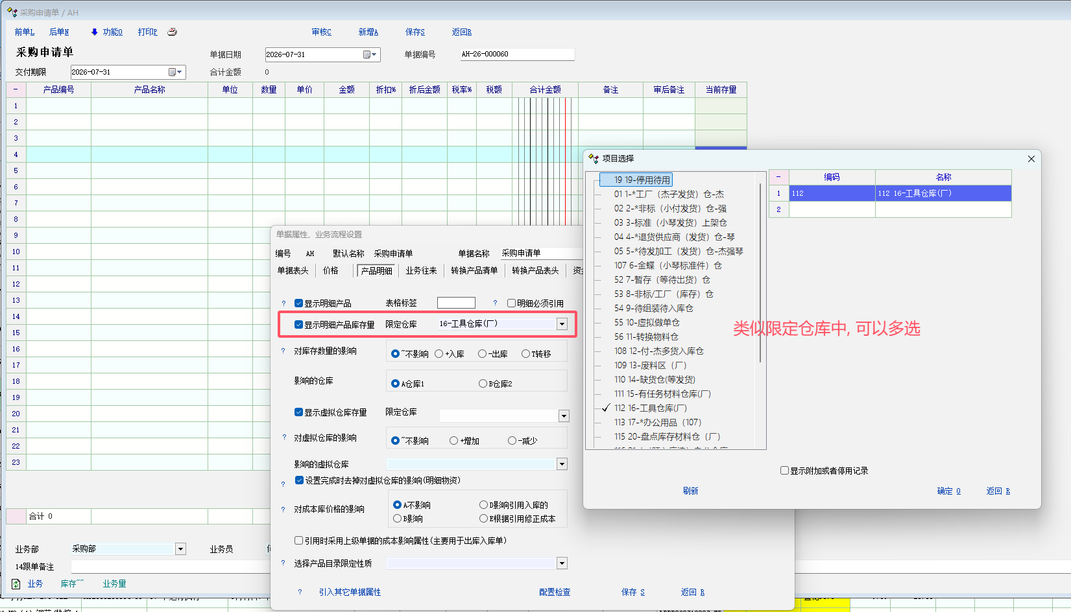Select the D影响引用入库的 radio option
1071x612 pixels.
tap(483, 505)
